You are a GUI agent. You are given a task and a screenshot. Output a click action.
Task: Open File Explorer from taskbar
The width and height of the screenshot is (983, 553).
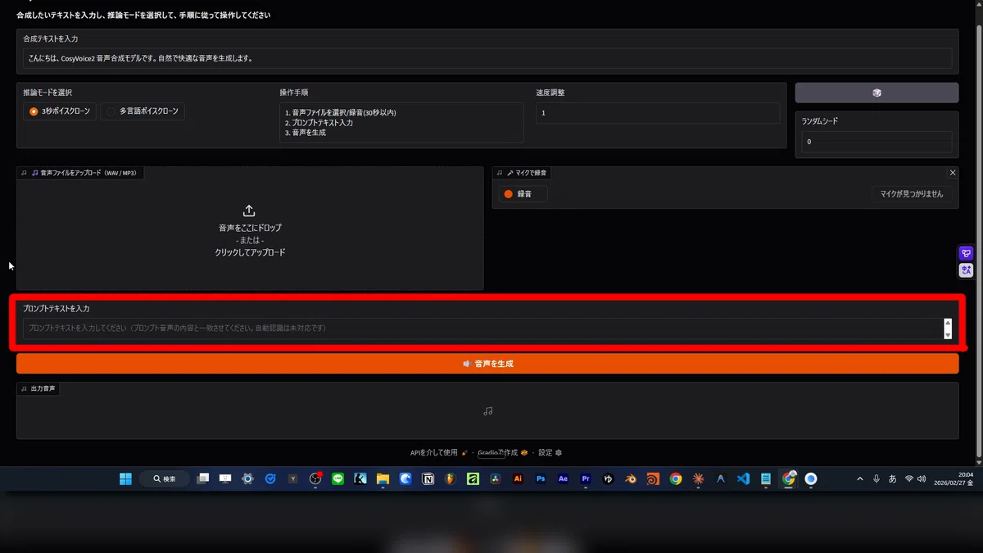(383, 479)
